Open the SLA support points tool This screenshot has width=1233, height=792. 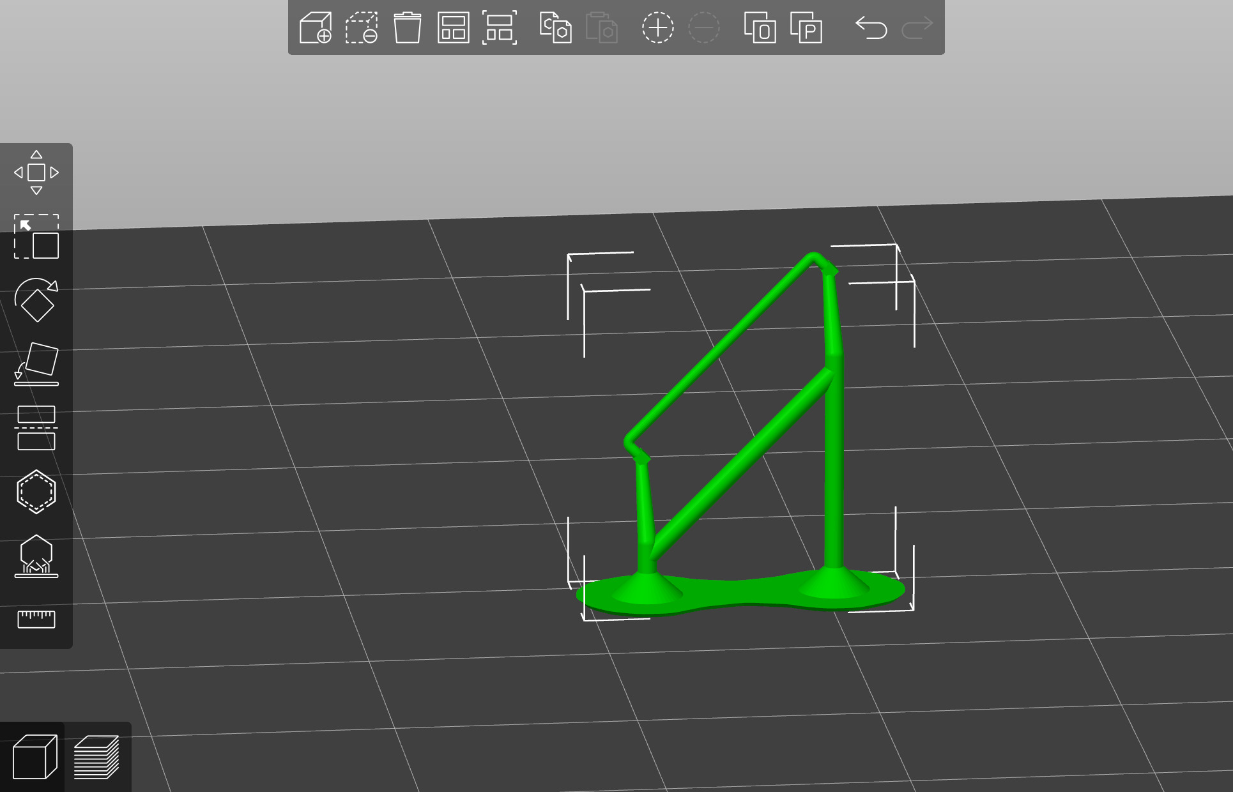click(36, 556)
